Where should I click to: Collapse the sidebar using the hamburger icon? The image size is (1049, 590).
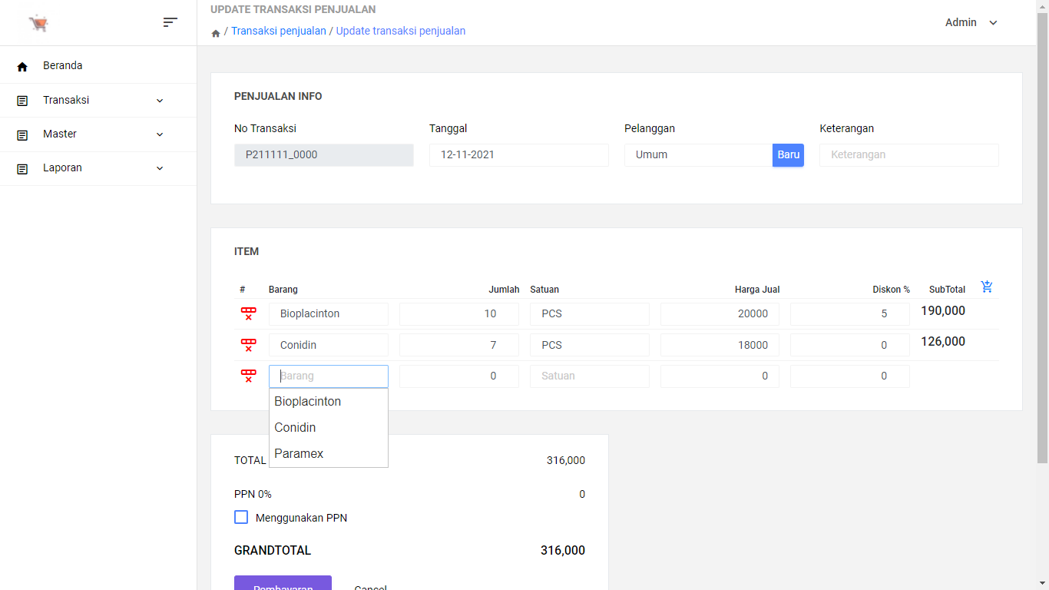(x=170, y=22)
